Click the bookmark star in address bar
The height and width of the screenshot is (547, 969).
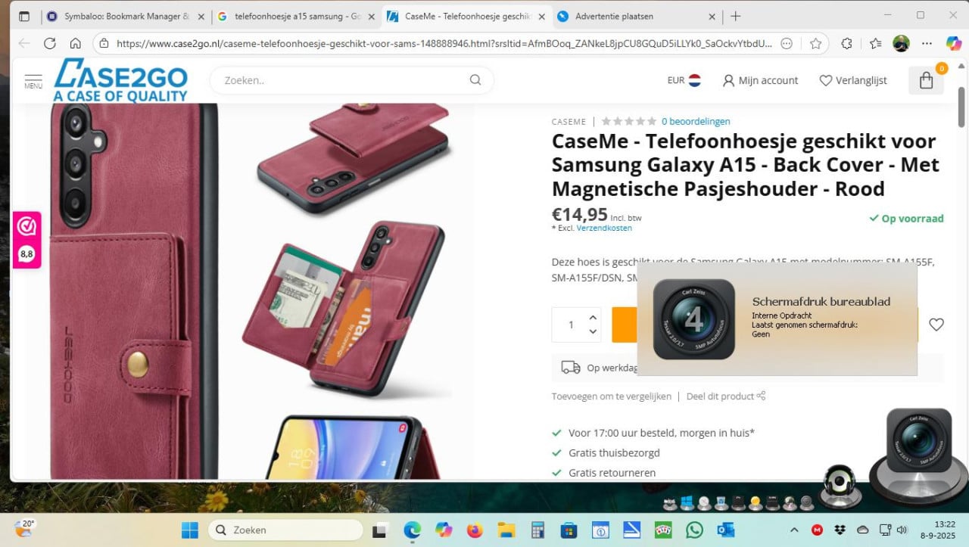click(815, 44)
